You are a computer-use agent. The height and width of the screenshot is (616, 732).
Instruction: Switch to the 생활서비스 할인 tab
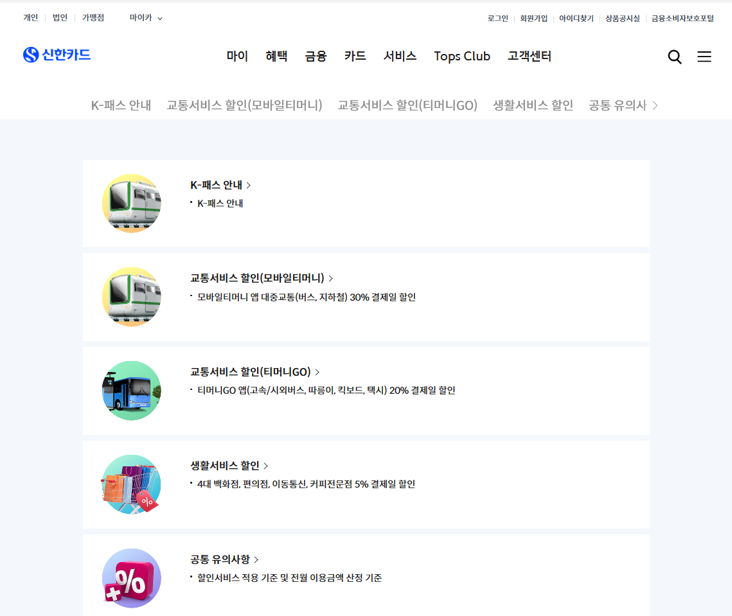pyautogui.click(x=533, y=105)
